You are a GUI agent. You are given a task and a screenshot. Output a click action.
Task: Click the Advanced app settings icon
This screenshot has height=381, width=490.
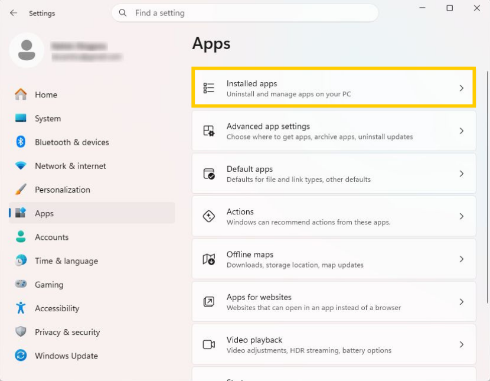click(209, 131)
